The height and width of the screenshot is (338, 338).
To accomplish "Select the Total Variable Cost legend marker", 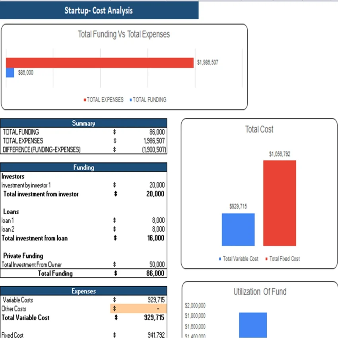I will coord(220,259).
